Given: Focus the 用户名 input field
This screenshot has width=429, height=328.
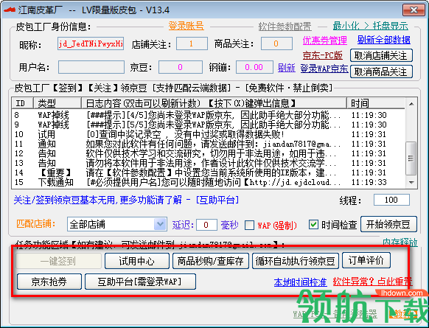Looking at the screenshot, I should point(91,67).
